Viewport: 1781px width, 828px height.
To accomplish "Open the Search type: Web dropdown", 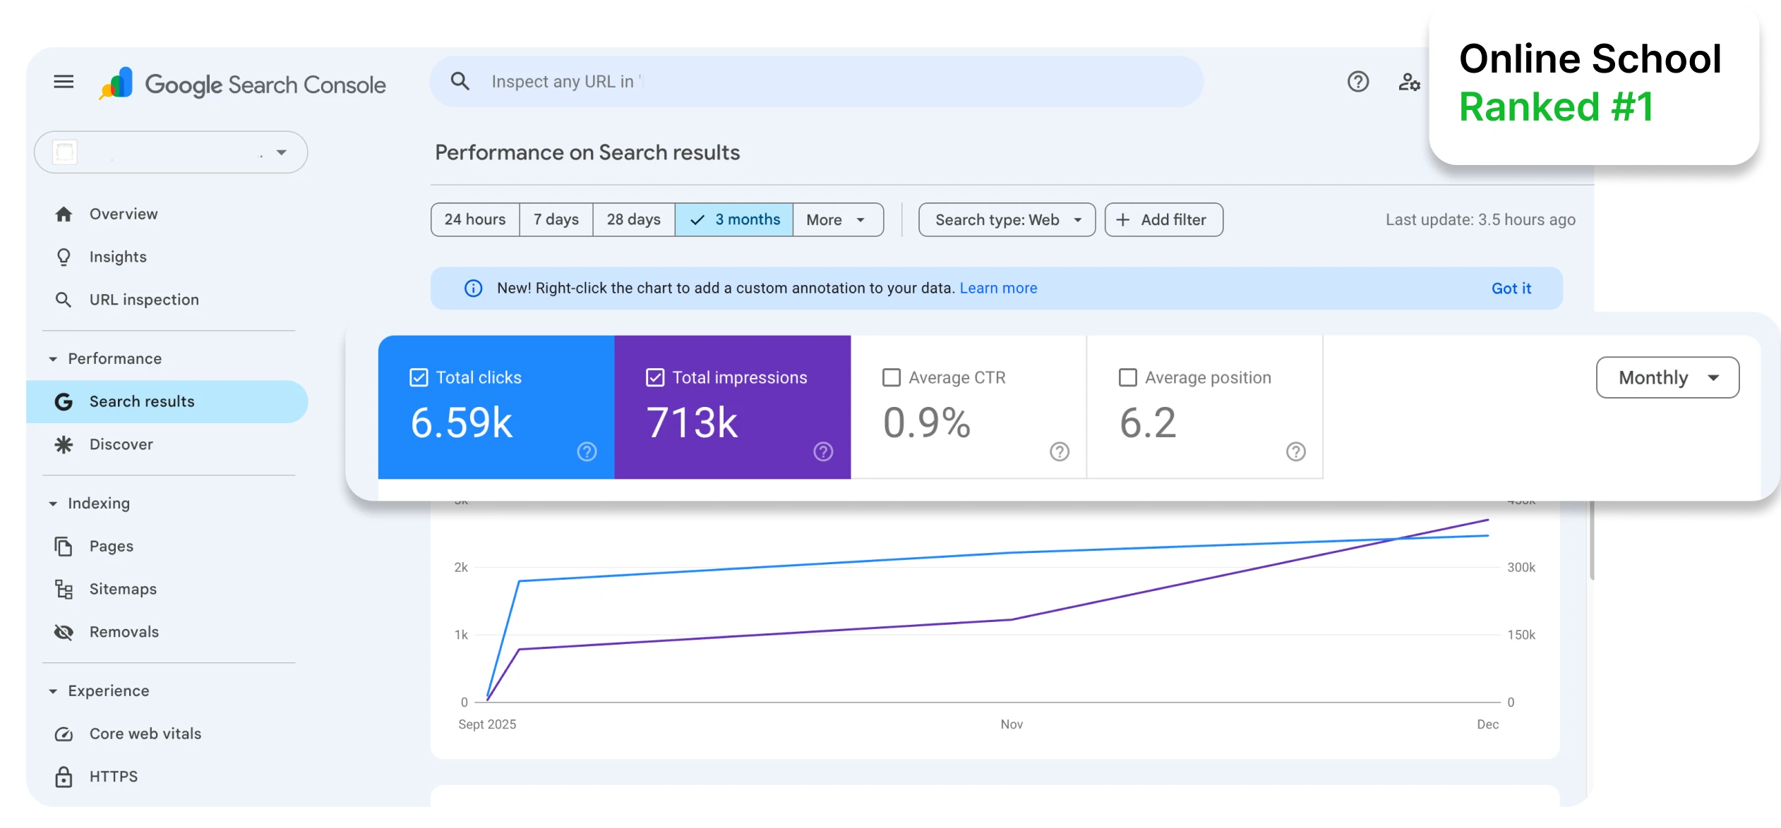I will coord(1006,219).
